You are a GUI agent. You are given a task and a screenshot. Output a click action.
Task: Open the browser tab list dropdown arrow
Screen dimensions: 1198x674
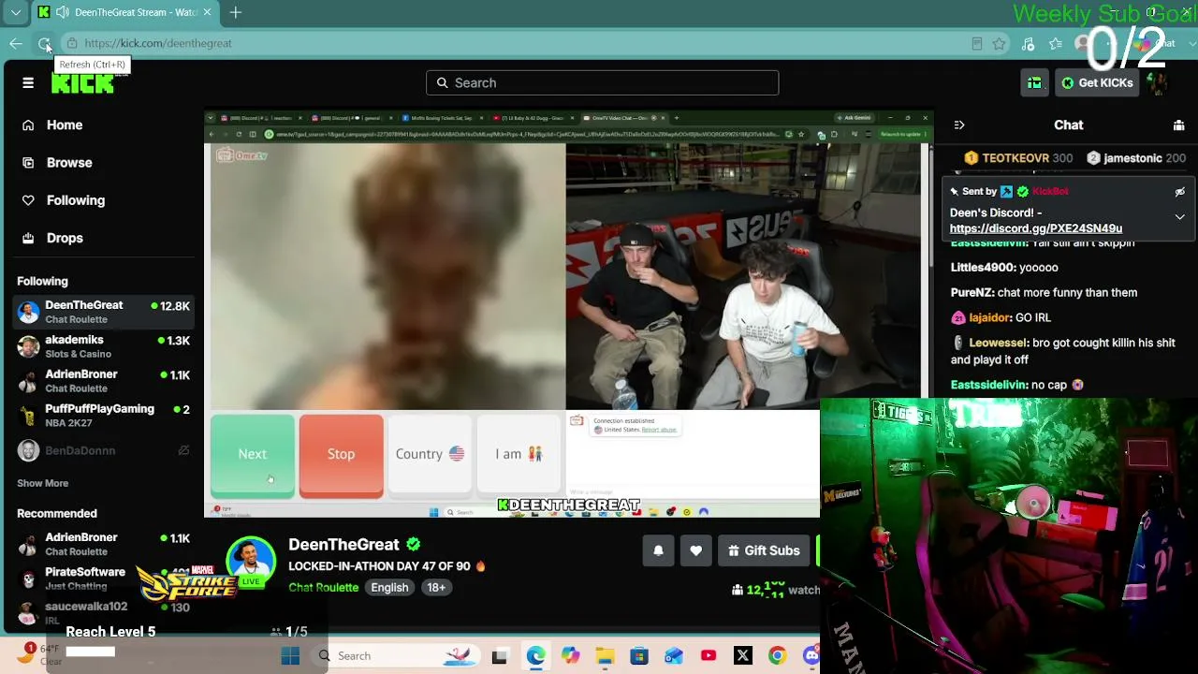(x=15, y=12)
